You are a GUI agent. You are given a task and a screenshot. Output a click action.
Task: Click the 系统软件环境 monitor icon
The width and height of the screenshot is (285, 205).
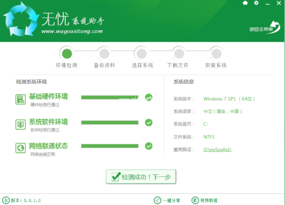pos(21,124)
